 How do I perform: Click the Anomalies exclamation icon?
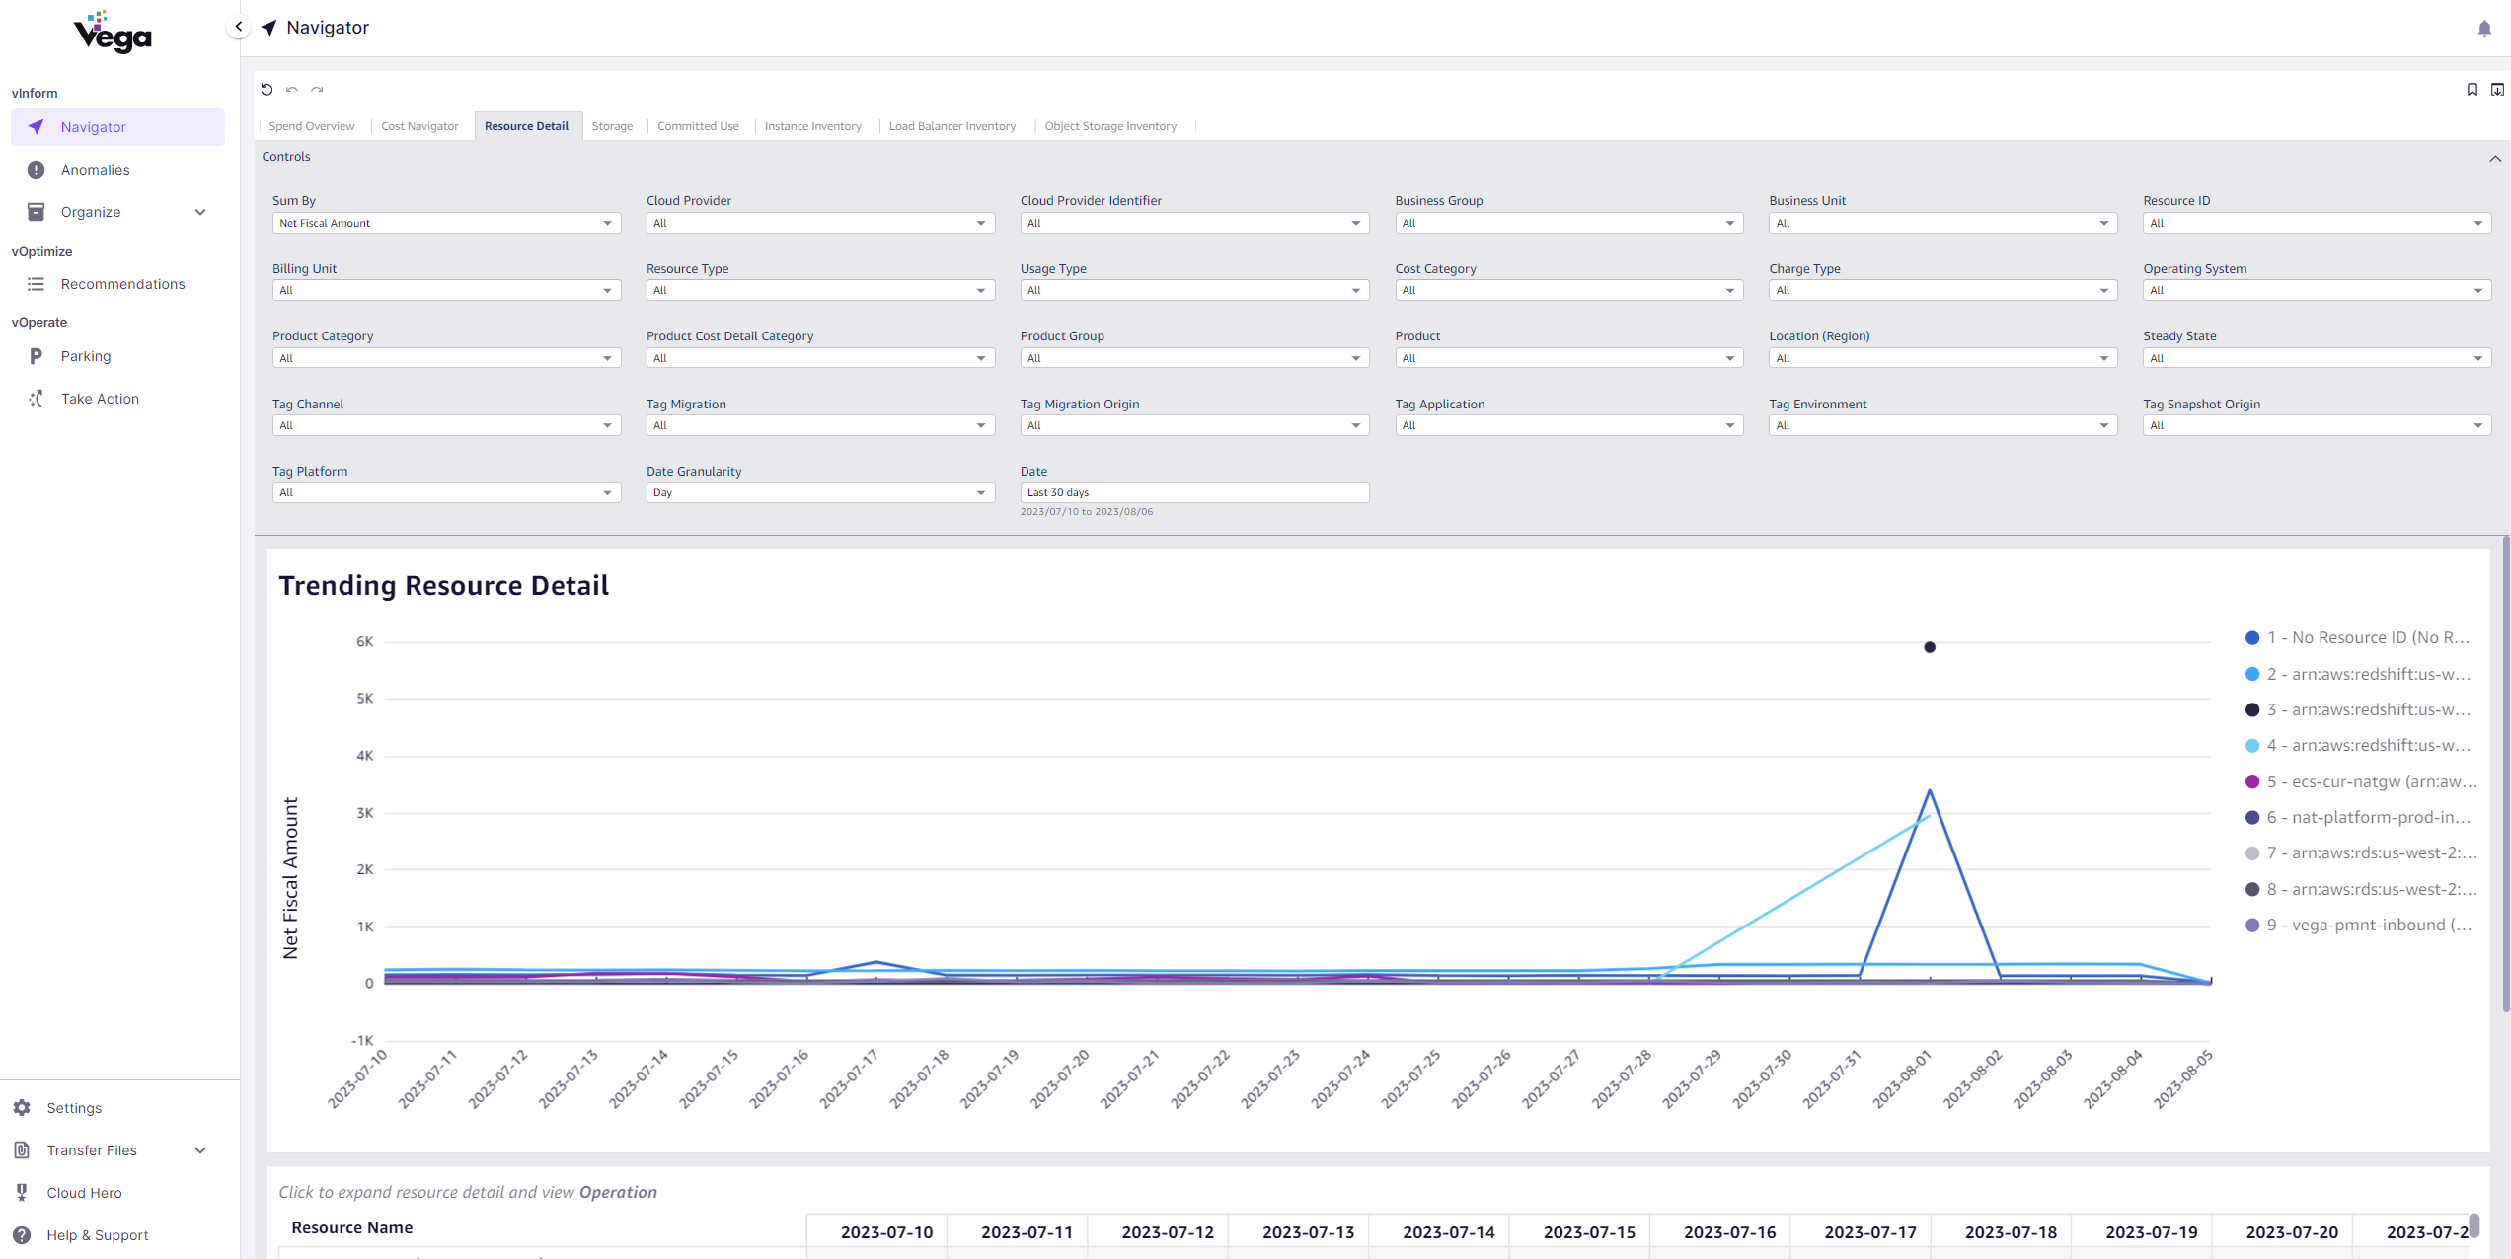click(x=37, y=170)
